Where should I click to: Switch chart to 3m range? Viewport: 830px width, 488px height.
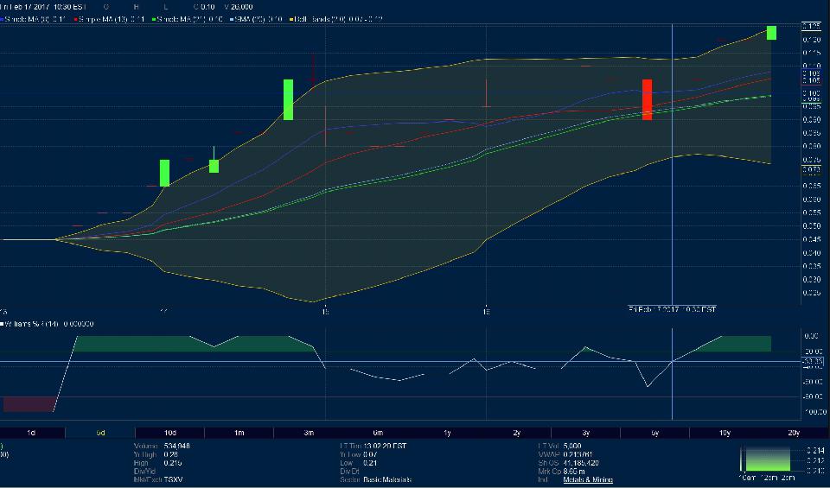pyautogui.click(x=309, y=432)
